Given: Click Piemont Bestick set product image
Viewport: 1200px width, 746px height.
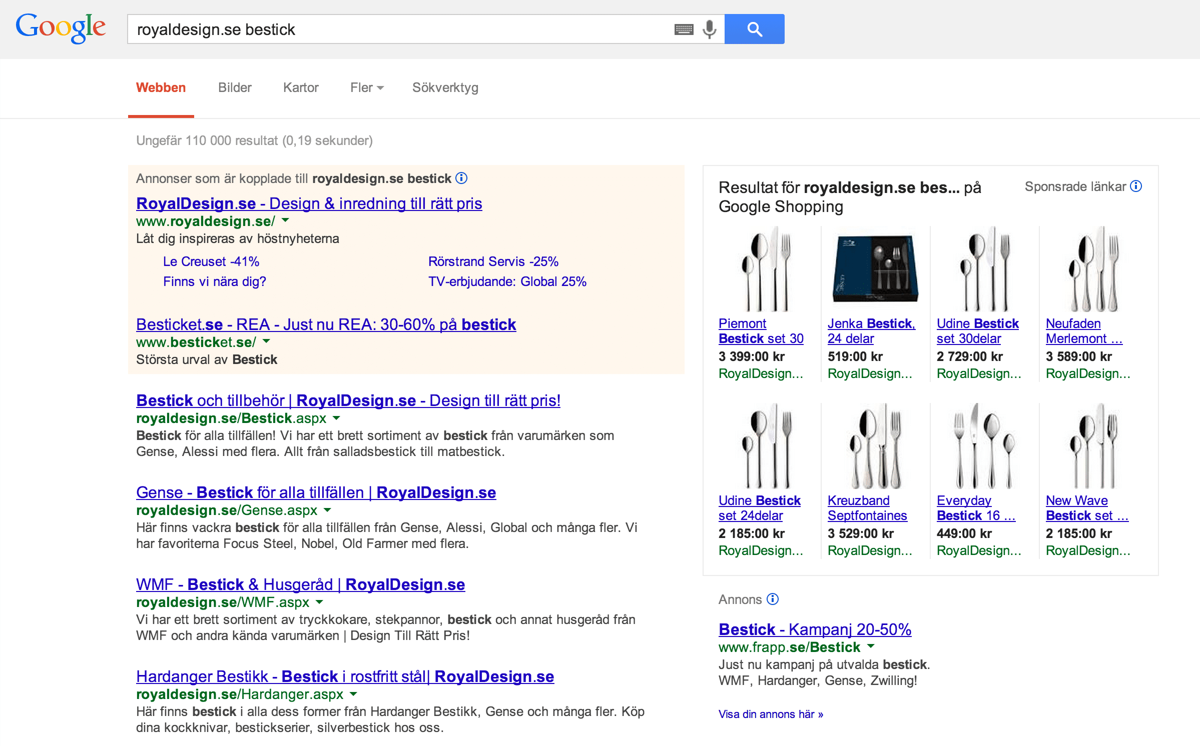Looking at the screenshot, I should tap(766, 269).
